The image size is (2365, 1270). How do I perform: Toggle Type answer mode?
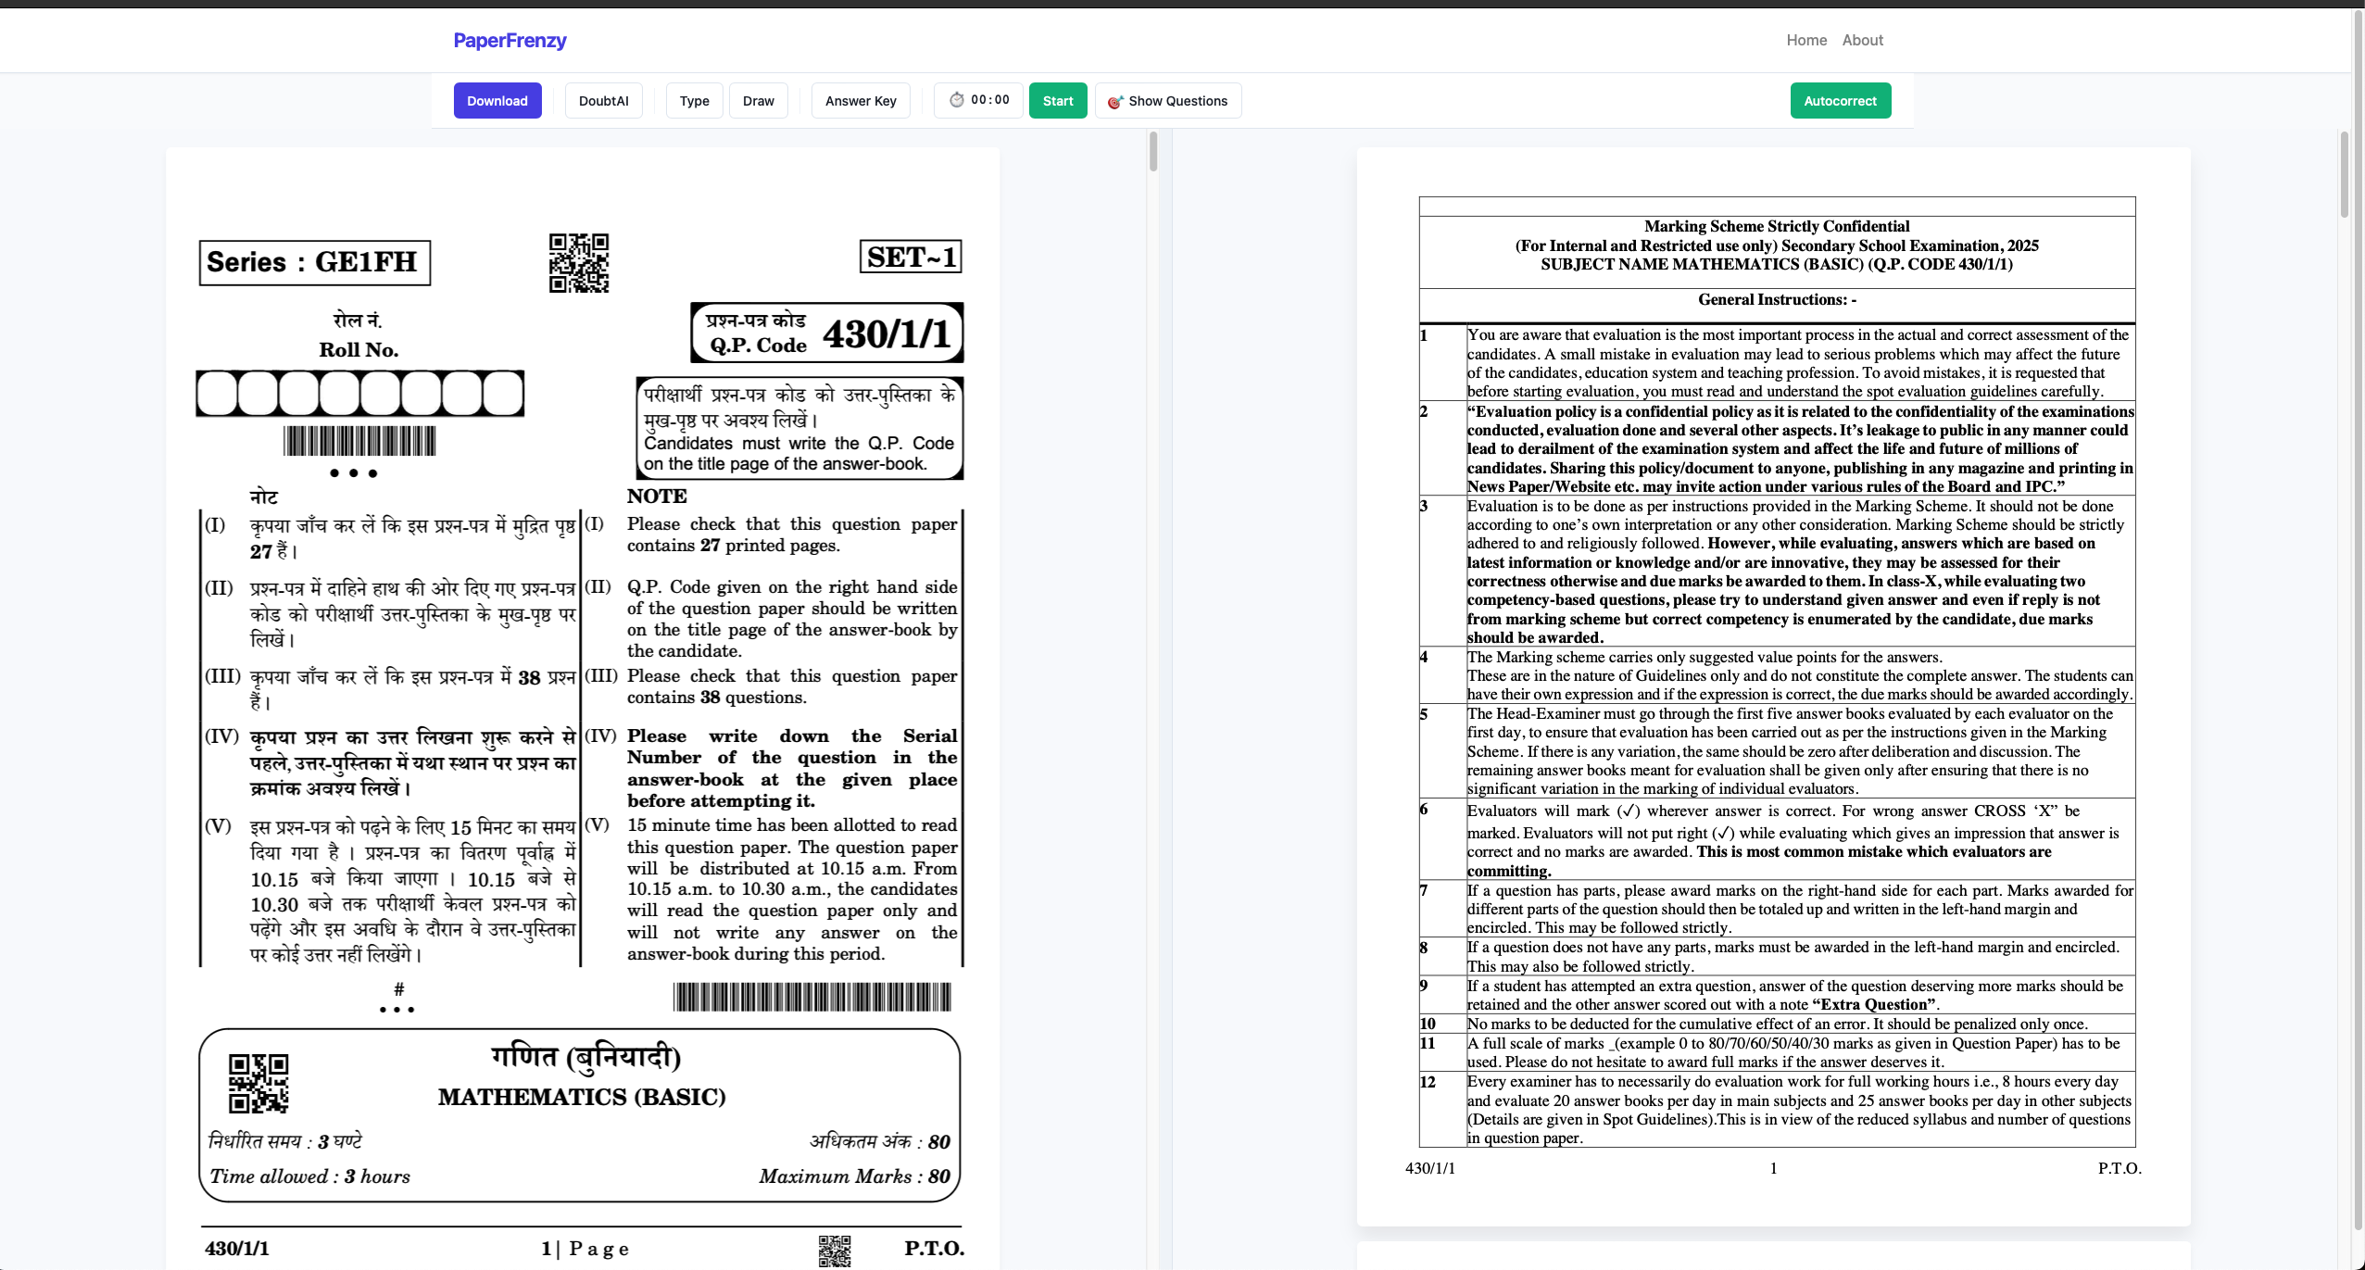[694, 101]
